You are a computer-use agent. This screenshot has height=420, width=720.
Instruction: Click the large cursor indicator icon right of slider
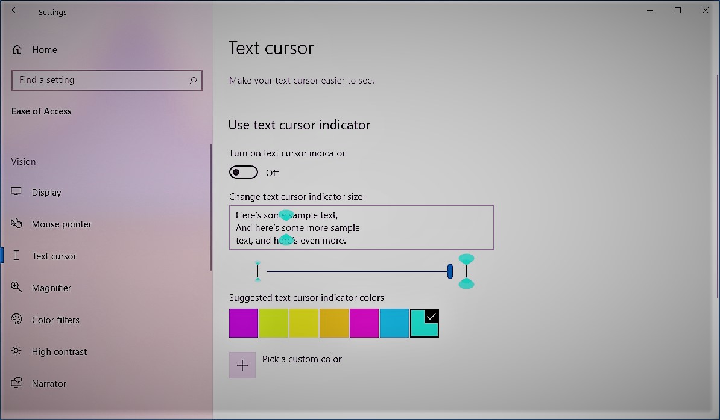click(x=467, y=271)
